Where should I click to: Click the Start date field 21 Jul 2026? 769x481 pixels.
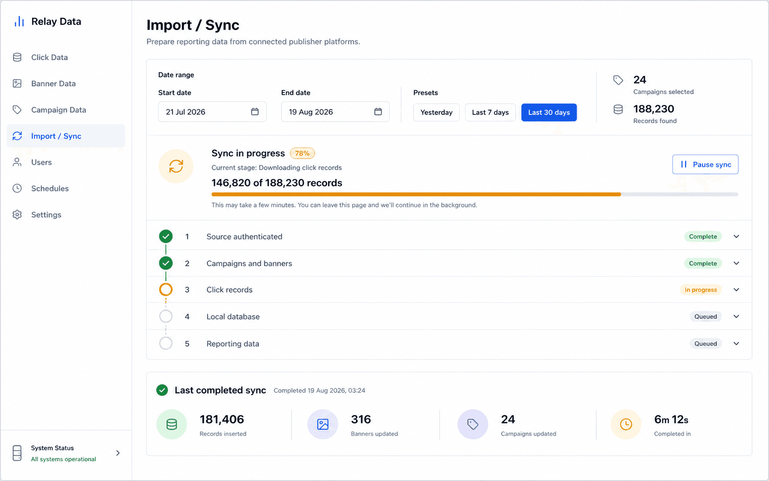click(212, 112)
